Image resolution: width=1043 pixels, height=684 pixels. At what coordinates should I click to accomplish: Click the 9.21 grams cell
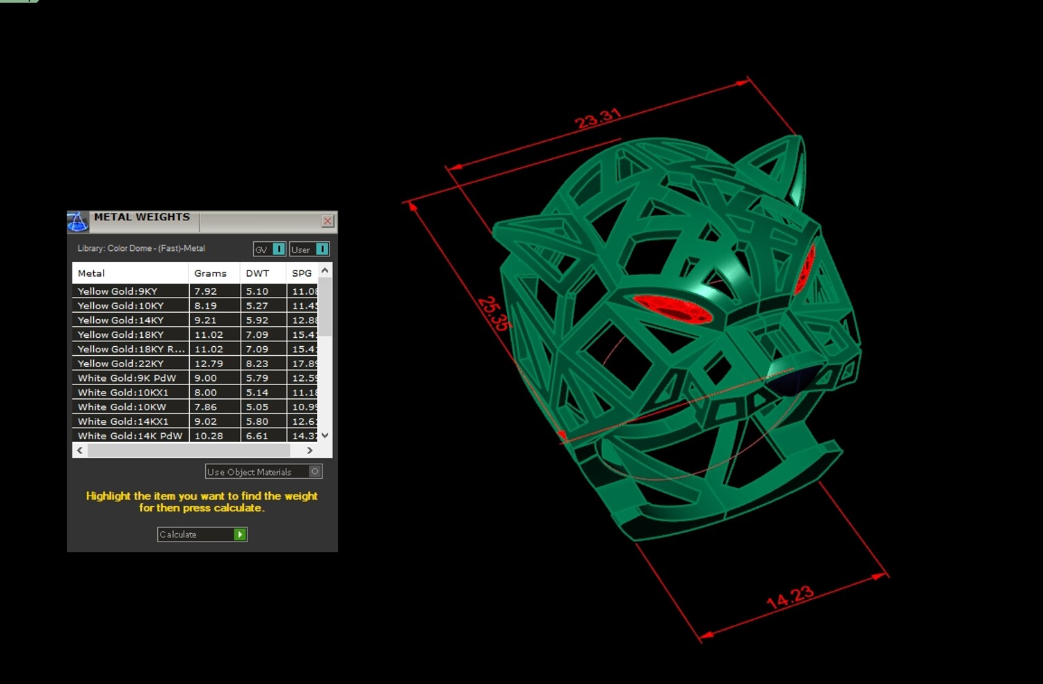[x=214, y=320]
